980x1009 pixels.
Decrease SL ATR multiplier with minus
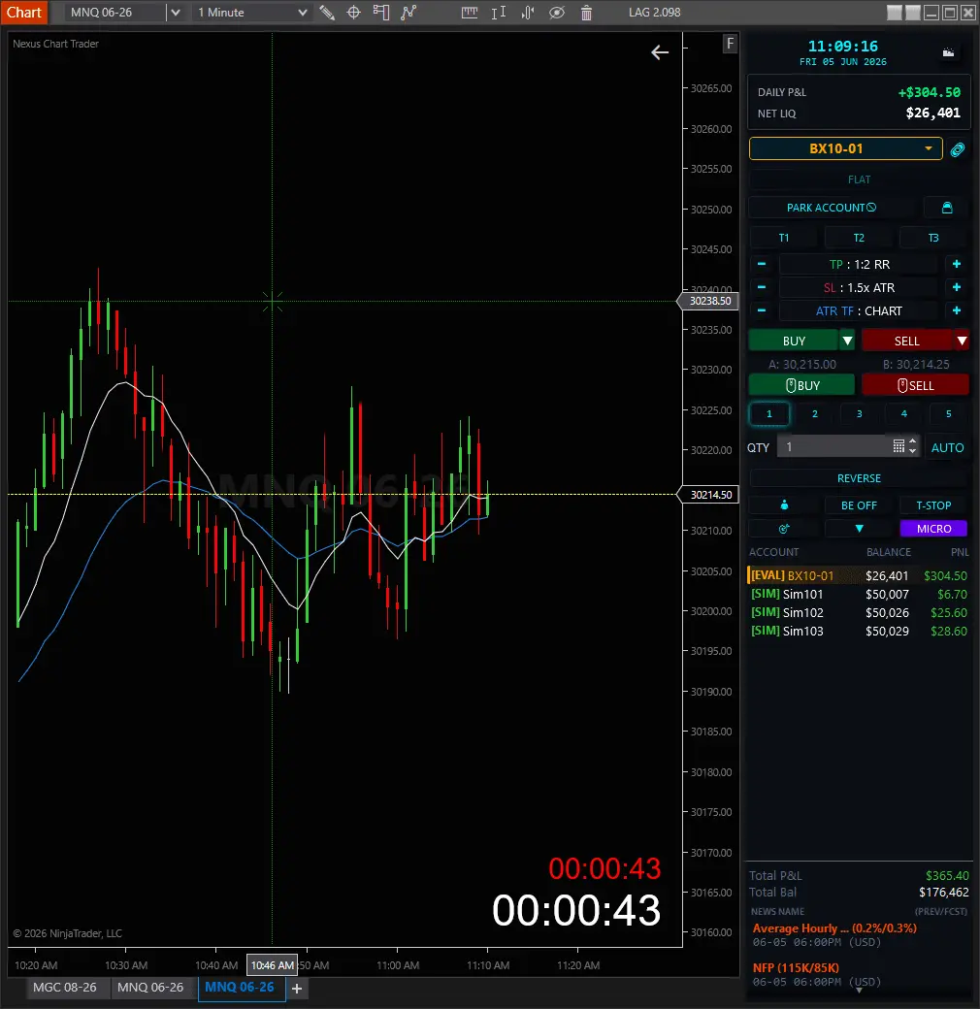(762, 287)
